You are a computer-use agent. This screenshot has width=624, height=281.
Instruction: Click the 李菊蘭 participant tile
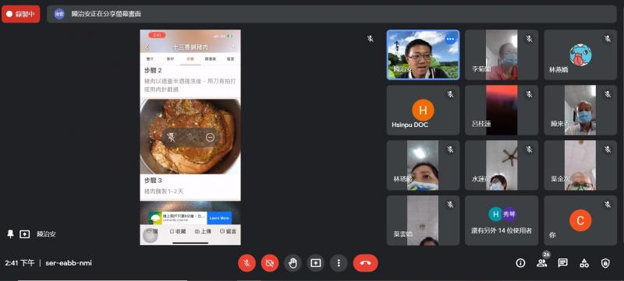click(x=502, y=54)
